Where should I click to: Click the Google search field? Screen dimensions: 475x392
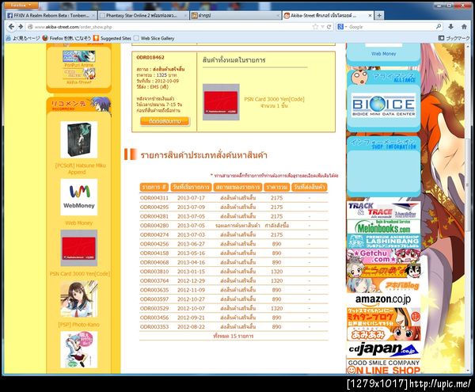[391, 27]
